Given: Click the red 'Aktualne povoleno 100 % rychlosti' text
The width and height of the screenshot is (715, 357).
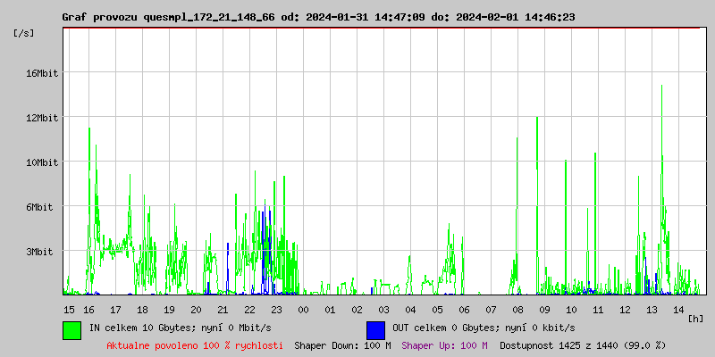Looking at the screenshot, I should point(195,345).
